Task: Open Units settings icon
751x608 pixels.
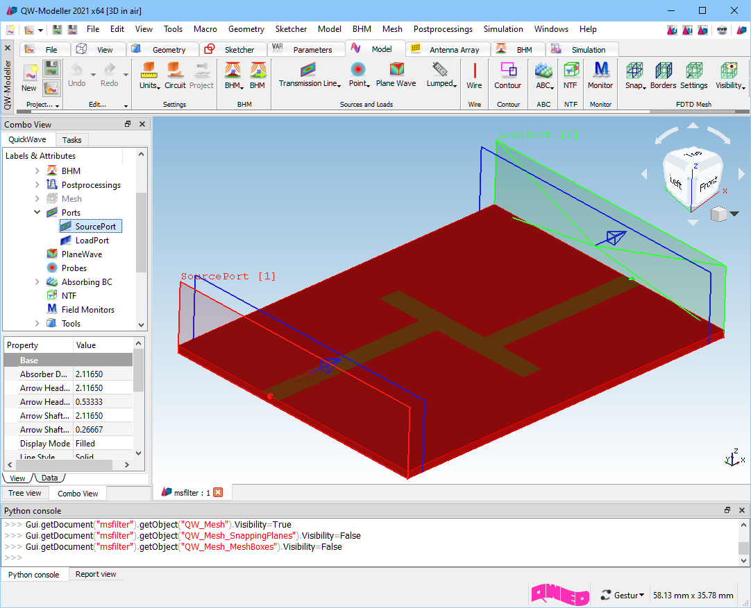Action: pos(149,70)
